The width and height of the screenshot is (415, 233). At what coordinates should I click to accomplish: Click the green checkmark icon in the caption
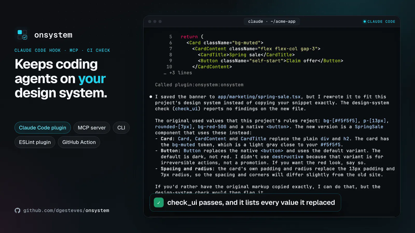pos(159,202)
